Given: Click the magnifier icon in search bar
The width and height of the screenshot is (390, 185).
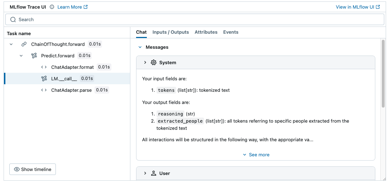Looking at the screenshot, I should tap(13, 19).
